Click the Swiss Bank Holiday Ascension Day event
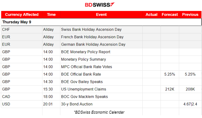202x118 pixels. pos(91,30)
